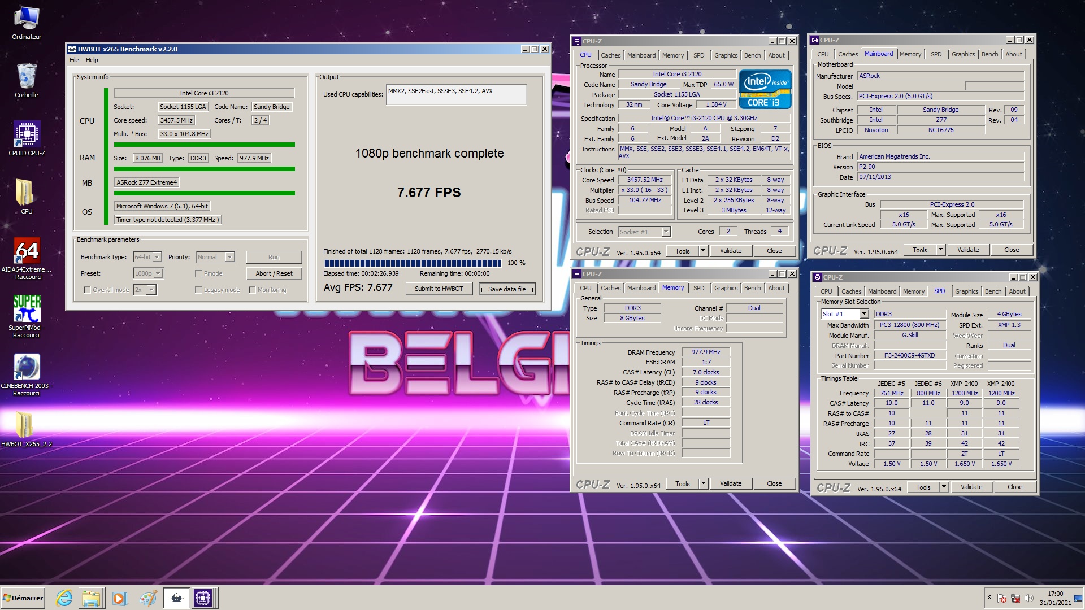Image resolution: width=1085 pixels, height=610 pixels.
Task: Click the action center flag tray icon
Action: point(1002,598)
